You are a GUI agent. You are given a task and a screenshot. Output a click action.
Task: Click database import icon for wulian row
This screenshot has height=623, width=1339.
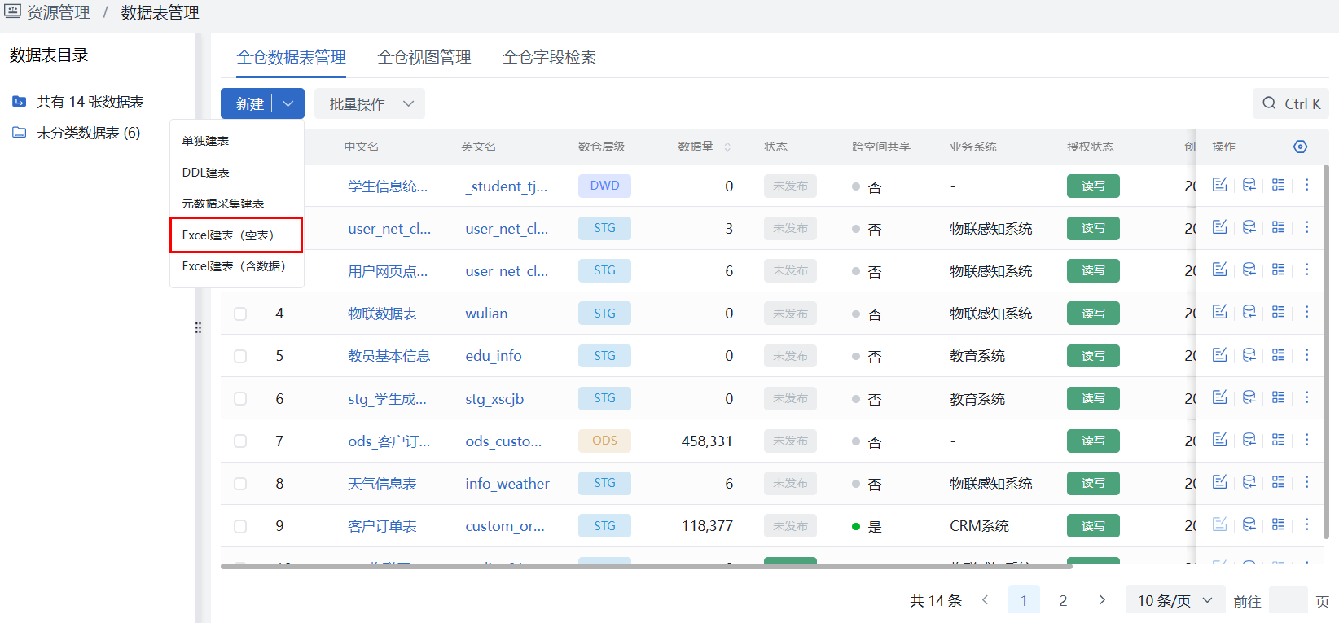click(1249, 312)
